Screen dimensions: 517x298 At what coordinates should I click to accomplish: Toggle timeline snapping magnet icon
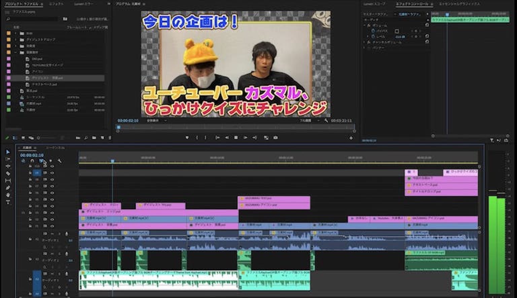tap(32, 161)
